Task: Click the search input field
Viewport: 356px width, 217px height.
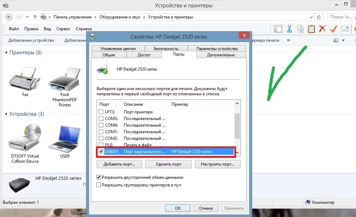Action: click(341, 17)
